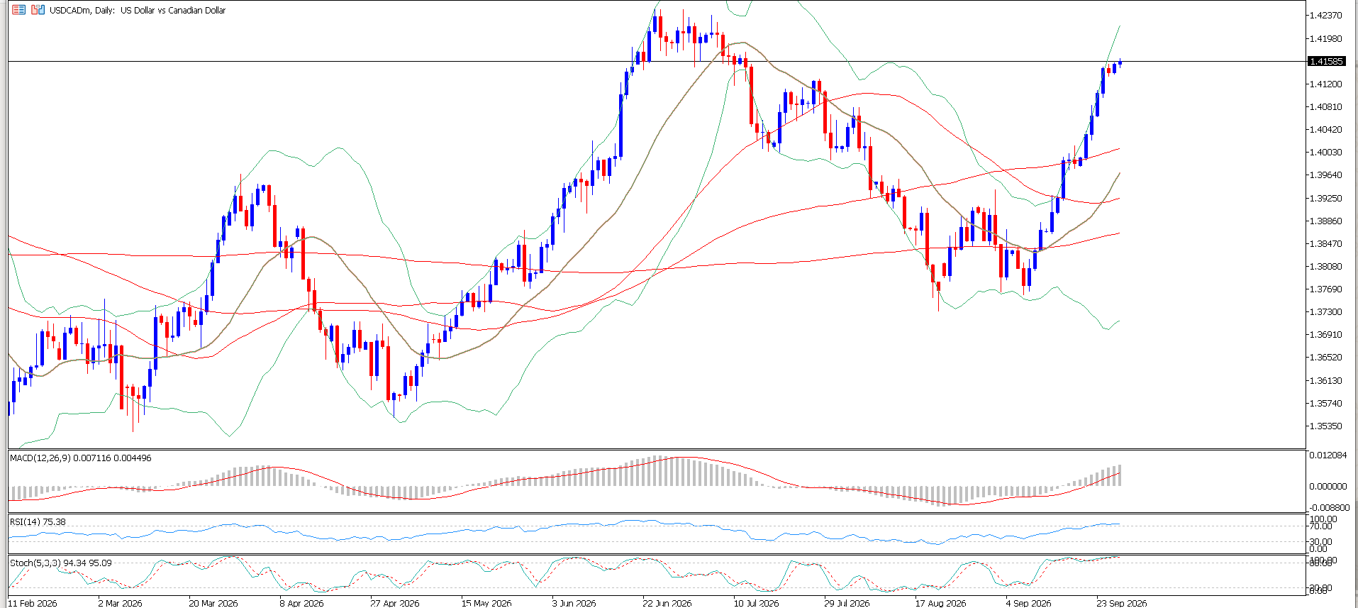Click the 23 Sep 2026 date label
The height and width of the screenshot is (608, 1358).
1122,603
